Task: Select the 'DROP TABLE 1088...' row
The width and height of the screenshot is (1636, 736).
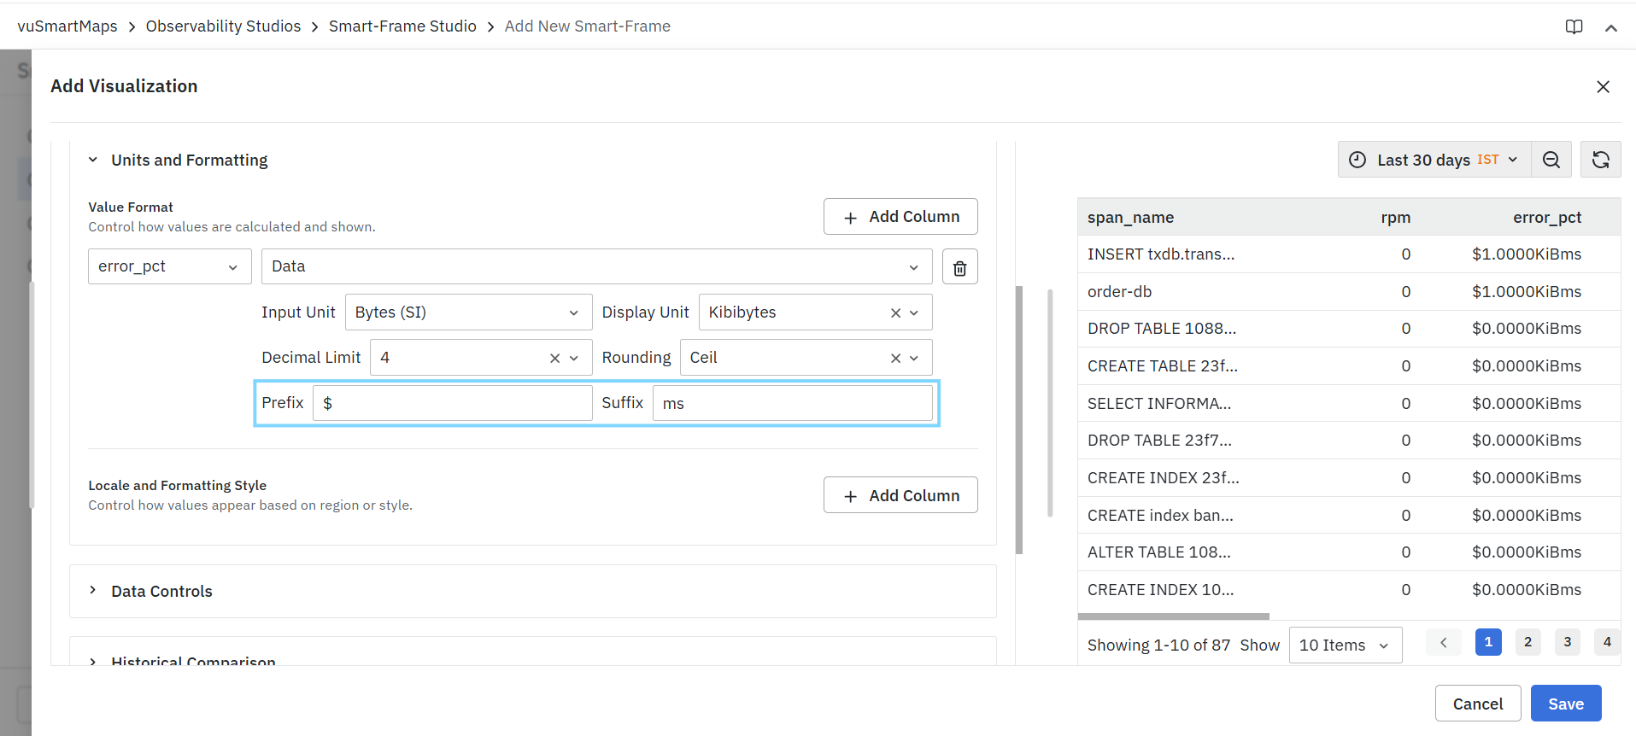Action: (x=1349, y=329)
